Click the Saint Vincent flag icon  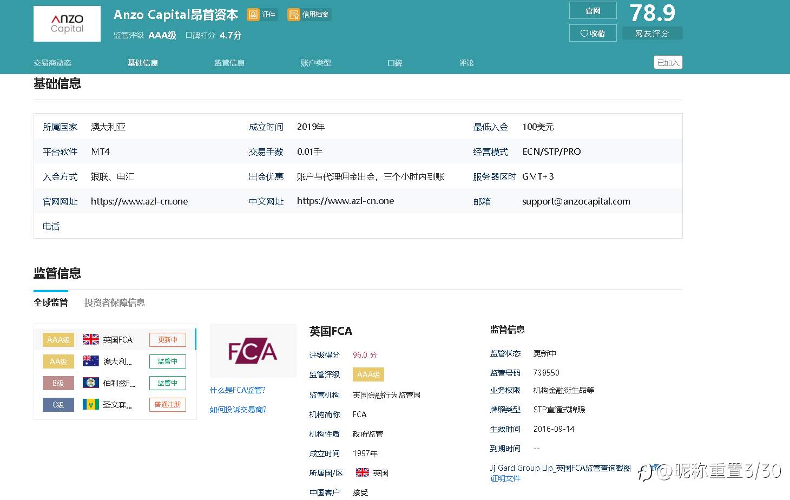(91, 404)
